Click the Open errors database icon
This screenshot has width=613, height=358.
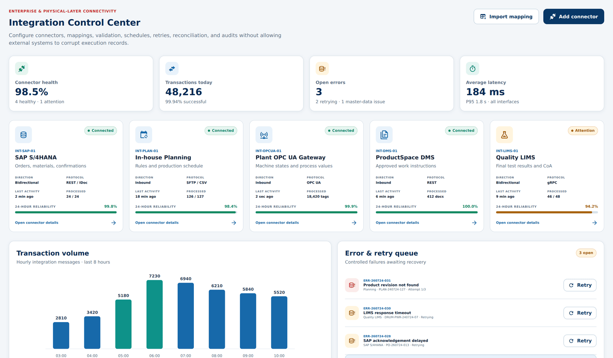pos(322,68)
